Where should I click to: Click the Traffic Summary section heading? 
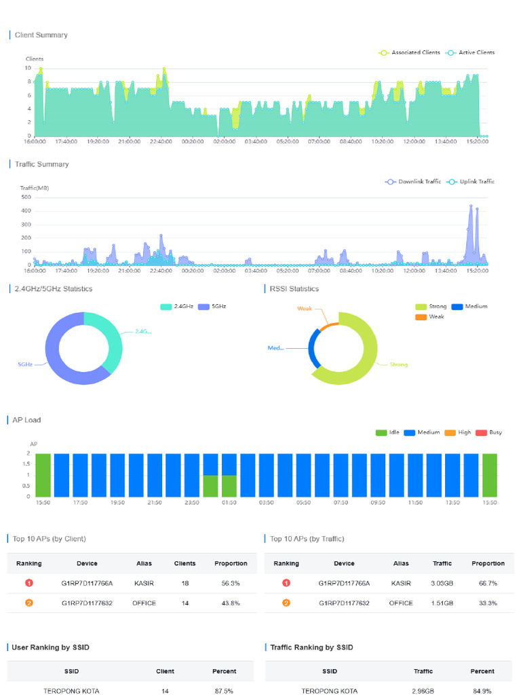pos(41,164)
